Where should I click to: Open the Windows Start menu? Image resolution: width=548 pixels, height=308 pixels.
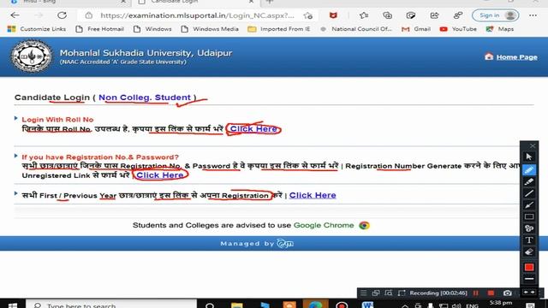(x=13, y=305)
